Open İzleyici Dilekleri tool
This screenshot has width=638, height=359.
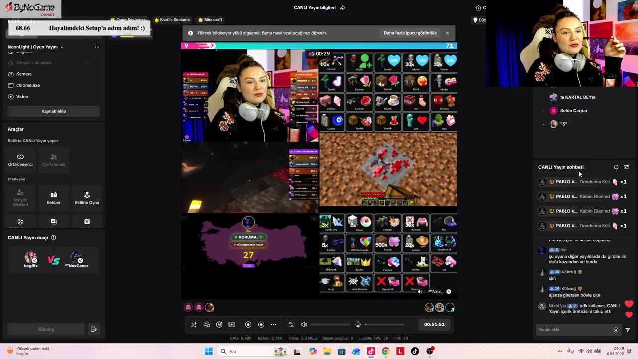pyautogui.click(x=20, y=198)
